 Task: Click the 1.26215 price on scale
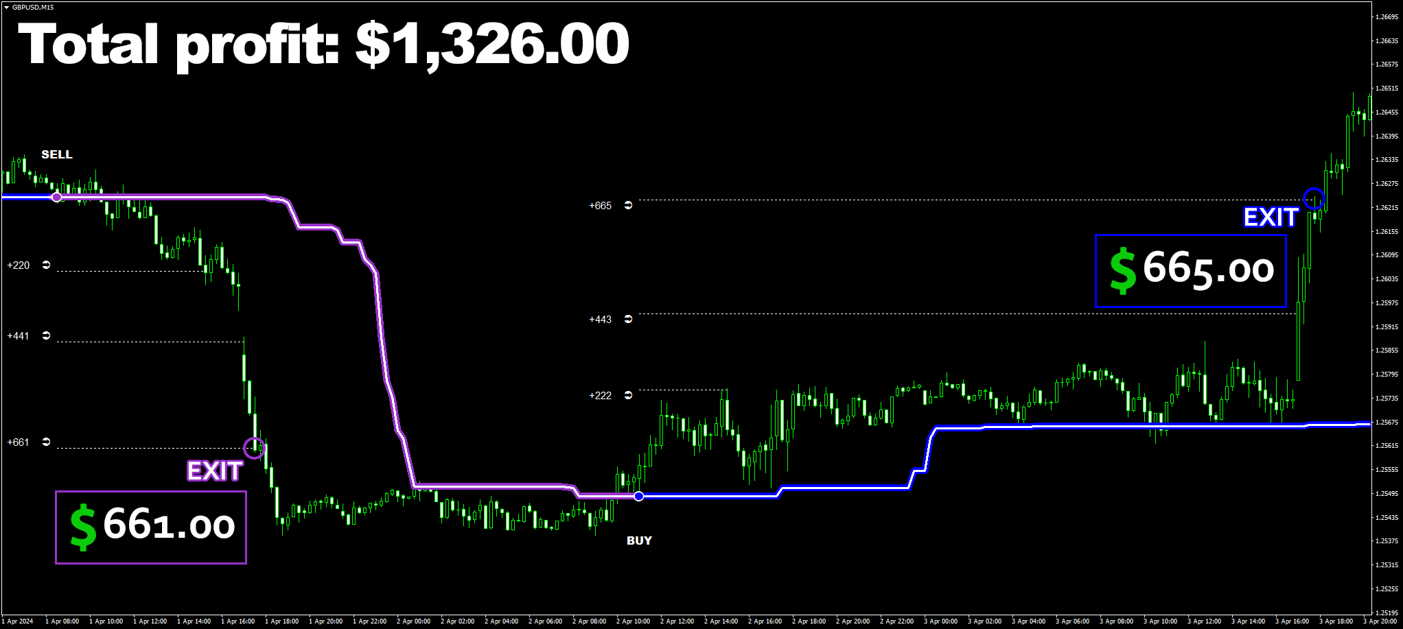click(1387, 207)
